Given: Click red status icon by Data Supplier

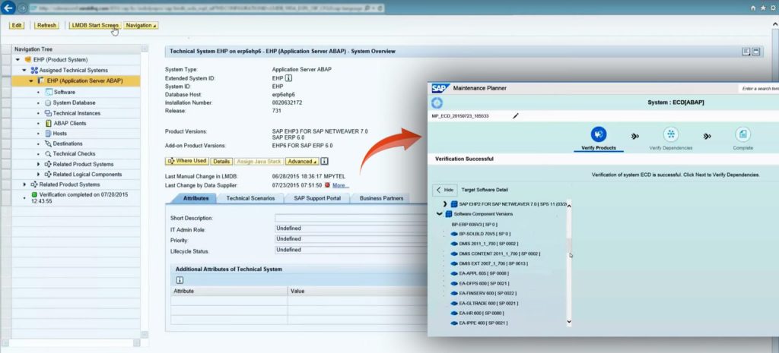Looking at the screenshot, I should [x=327, y=185].
